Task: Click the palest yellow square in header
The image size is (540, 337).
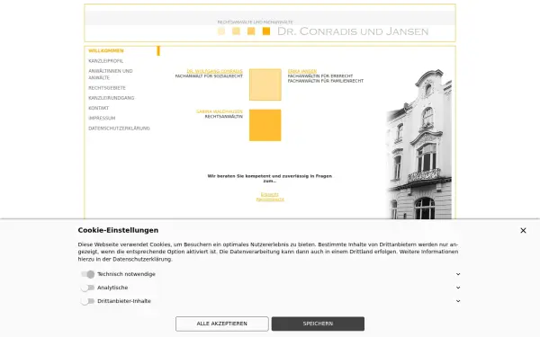Action: tap(221, 31)
